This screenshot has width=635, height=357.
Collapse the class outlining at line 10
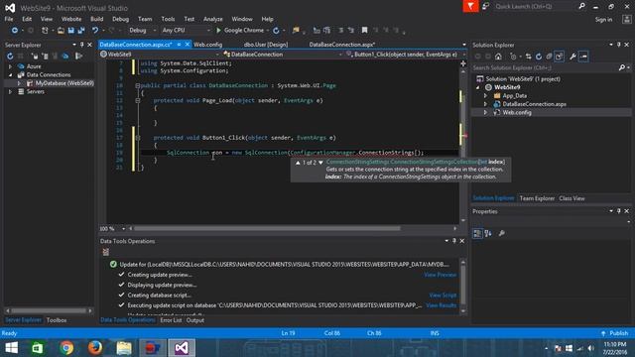coord(138,86)
